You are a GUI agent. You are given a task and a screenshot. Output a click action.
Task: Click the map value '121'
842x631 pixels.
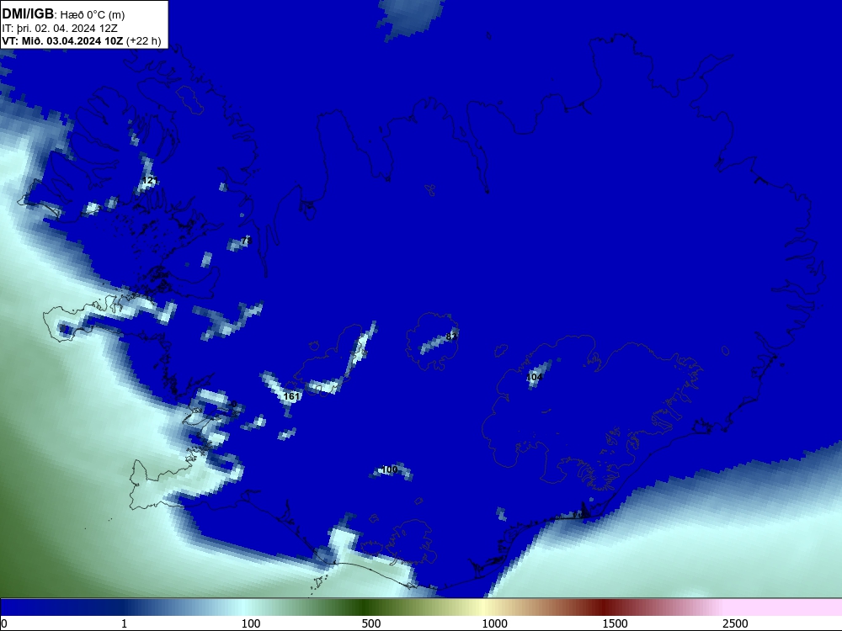tap(150, 180)
